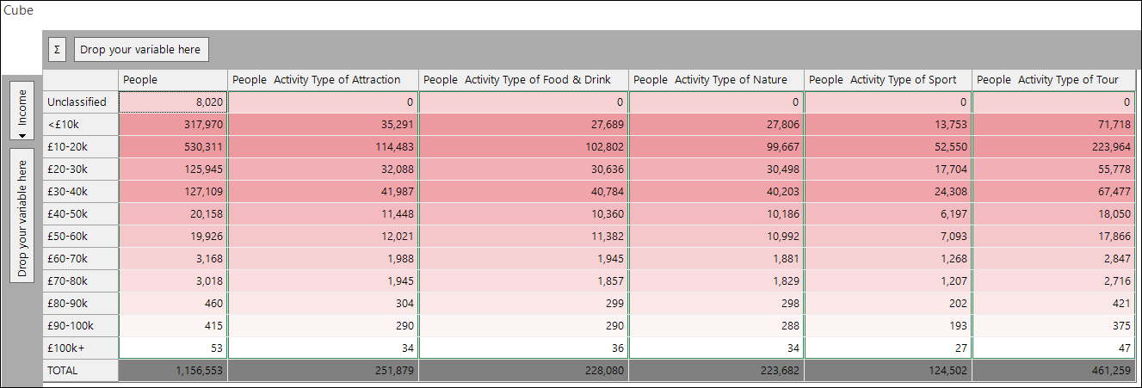Image resolution: width=1142 pixels, height=388 pixels.
Task: Click the cell with value 127,109
Action: click(173, 191)
